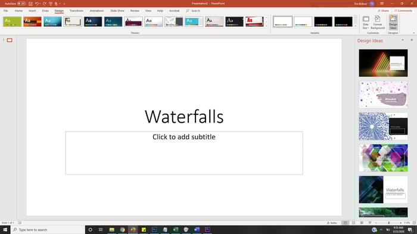The image size is (417, 234).
Task: Undo the last action
Action: point(37,4)
